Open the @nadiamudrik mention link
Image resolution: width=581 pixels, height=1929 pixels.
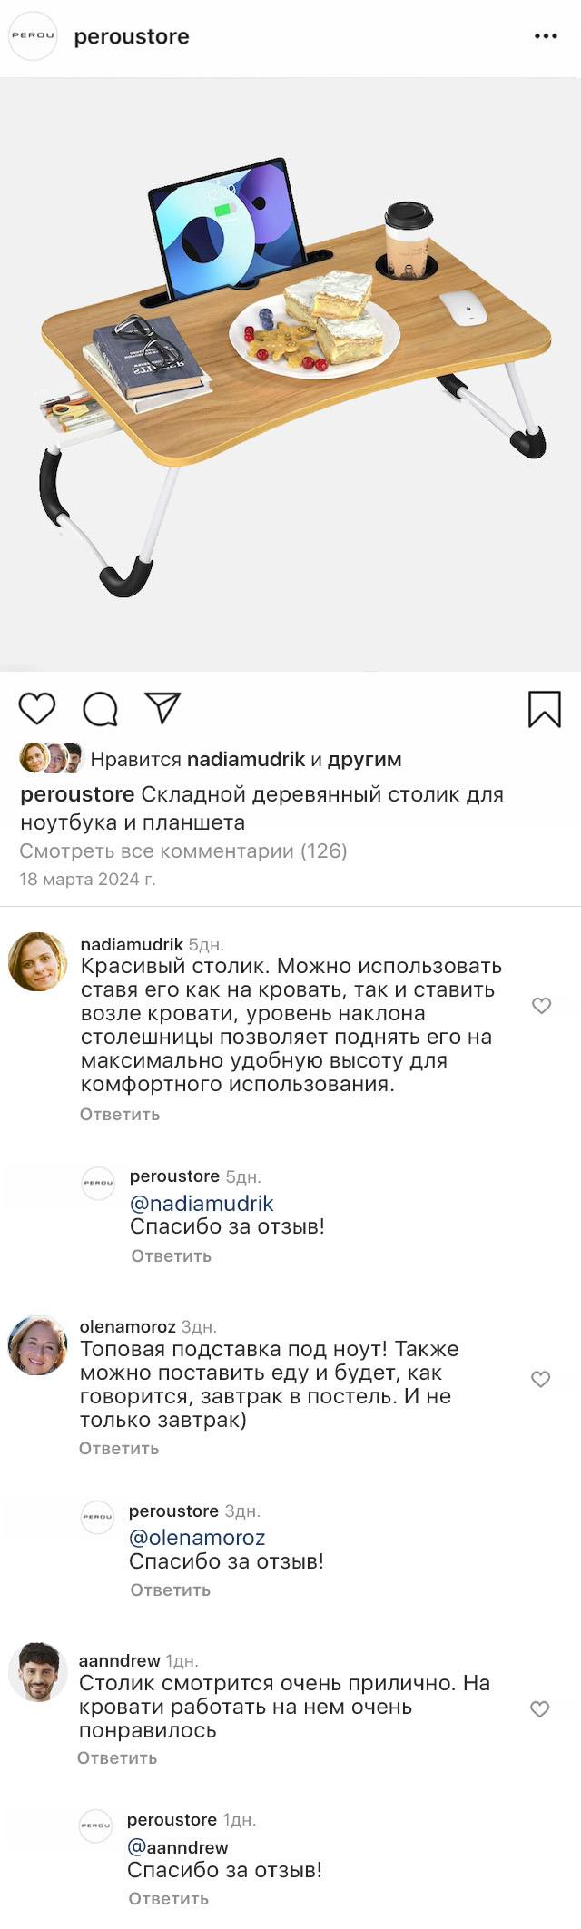pos(202,1204)
